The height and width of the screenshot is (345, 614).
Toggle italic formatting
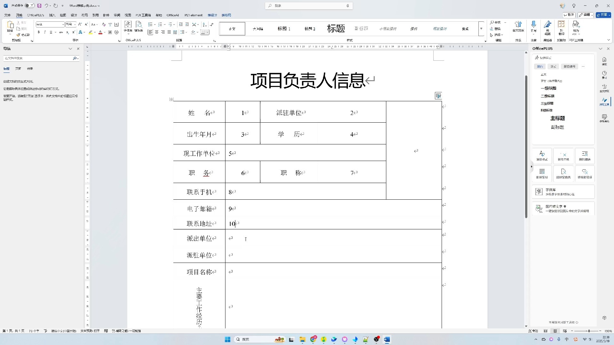coord(45,32)
